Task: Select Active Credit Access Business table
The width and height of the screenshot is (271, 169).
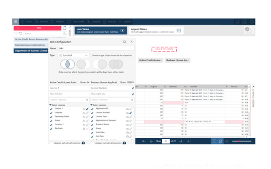Action: click(x=31, y=39)
